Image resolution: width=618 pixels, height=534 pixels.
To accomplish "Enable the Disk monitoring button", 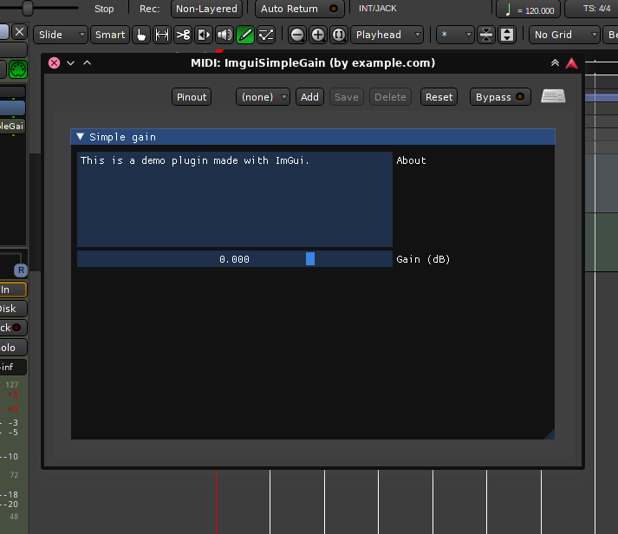I will click(x=13, y=309).
